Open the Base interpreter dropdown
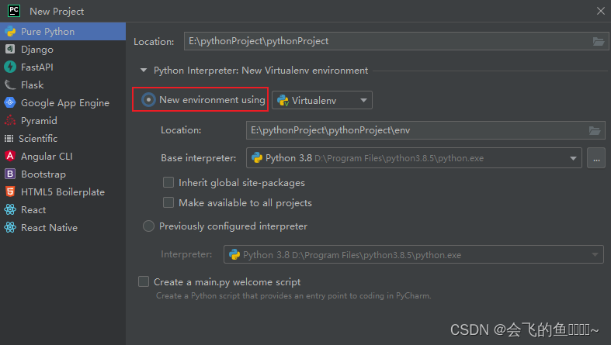611x345 pixels. click(414, 158)
